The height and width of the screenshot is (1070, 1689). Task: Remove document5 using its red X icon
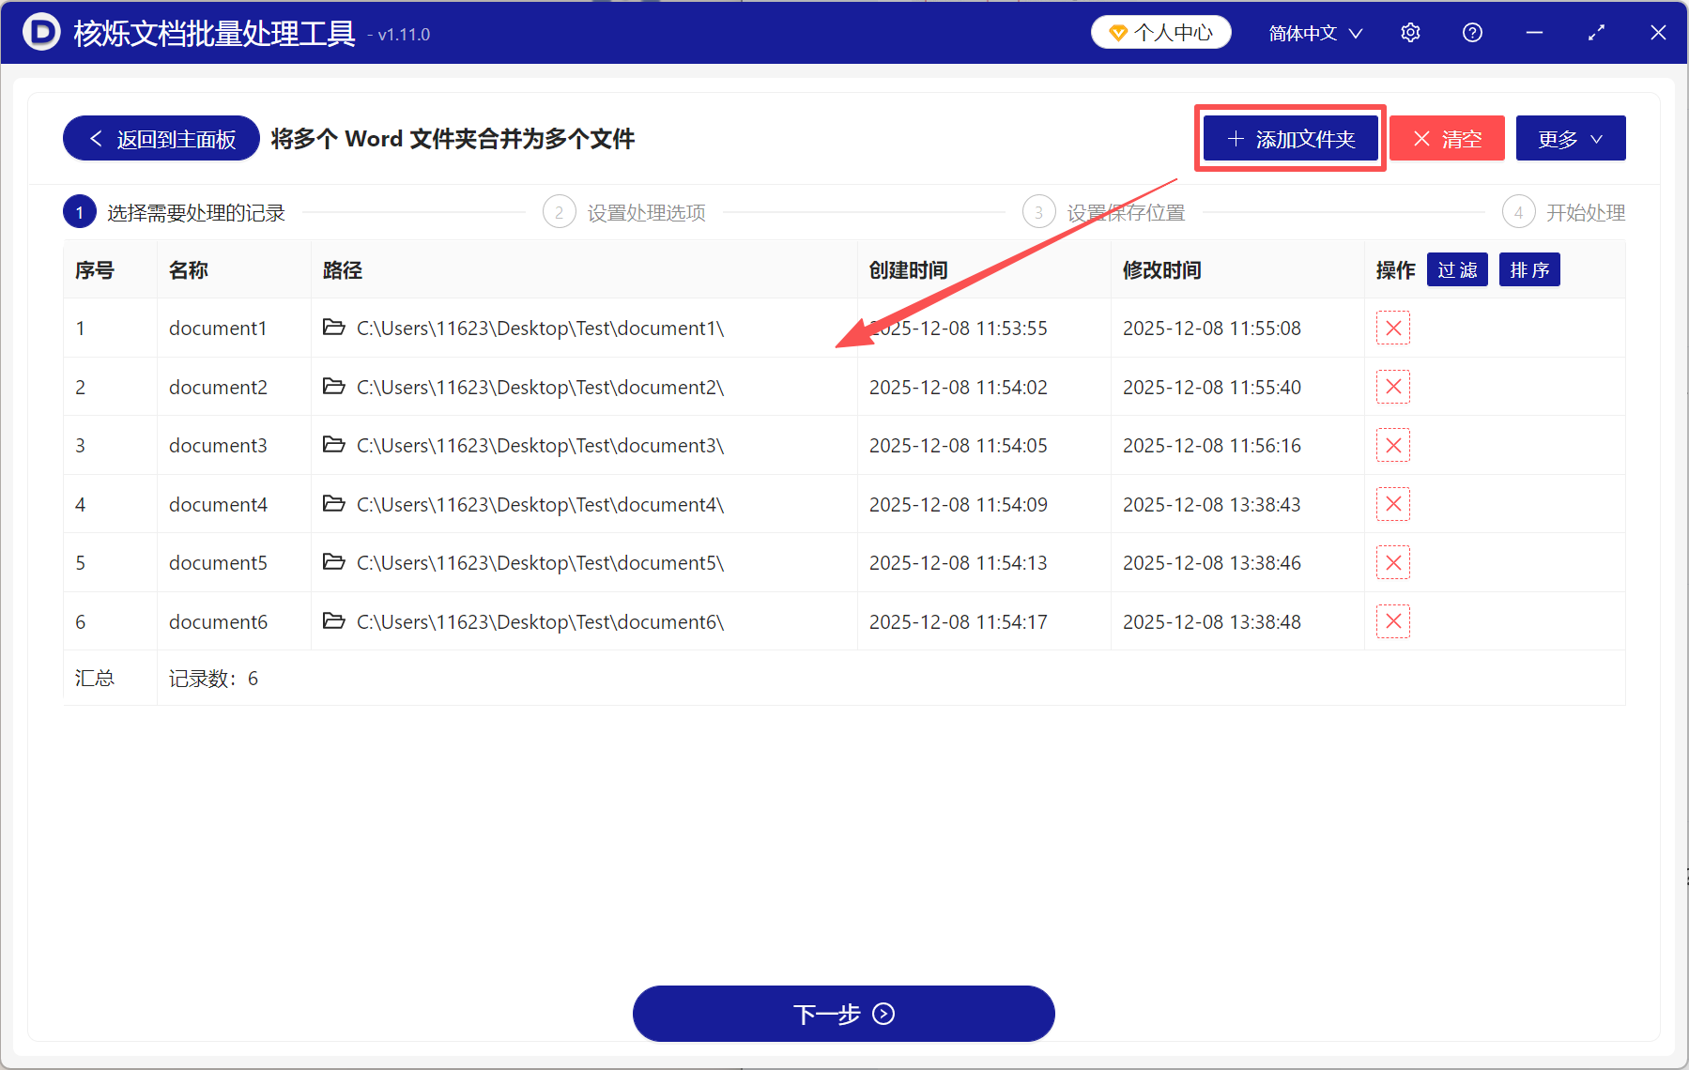pos(1392,562)
